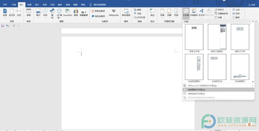Switch to the Mailings (邮件) tab
The image size is (259, 131).
click(60, 5)
